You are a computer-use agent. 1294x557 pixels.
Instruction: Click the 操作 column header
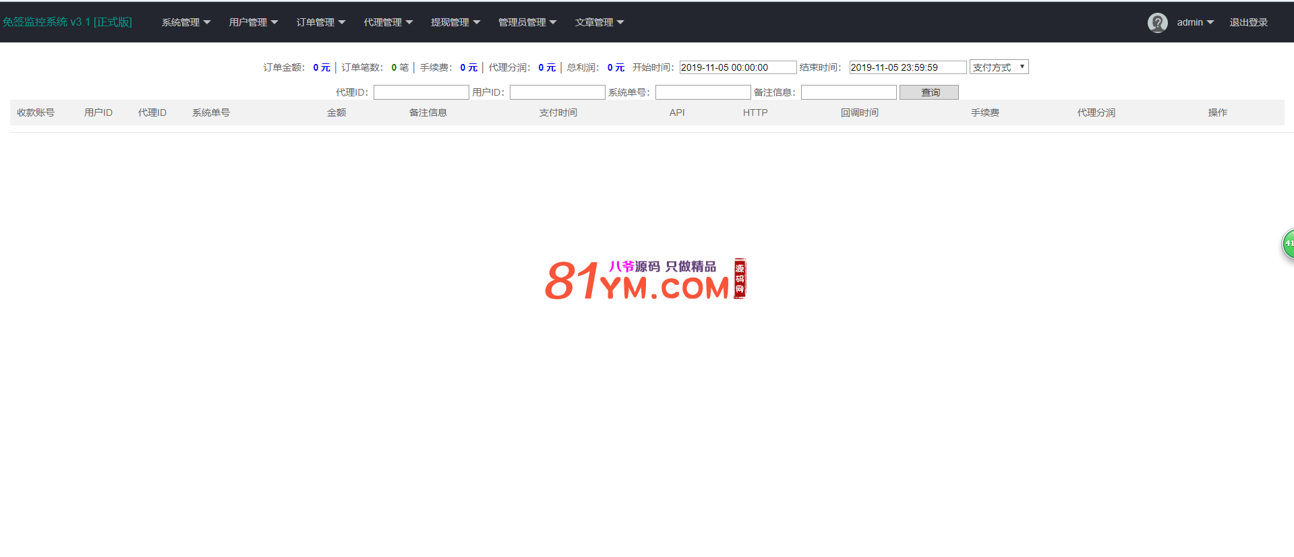1218,112
